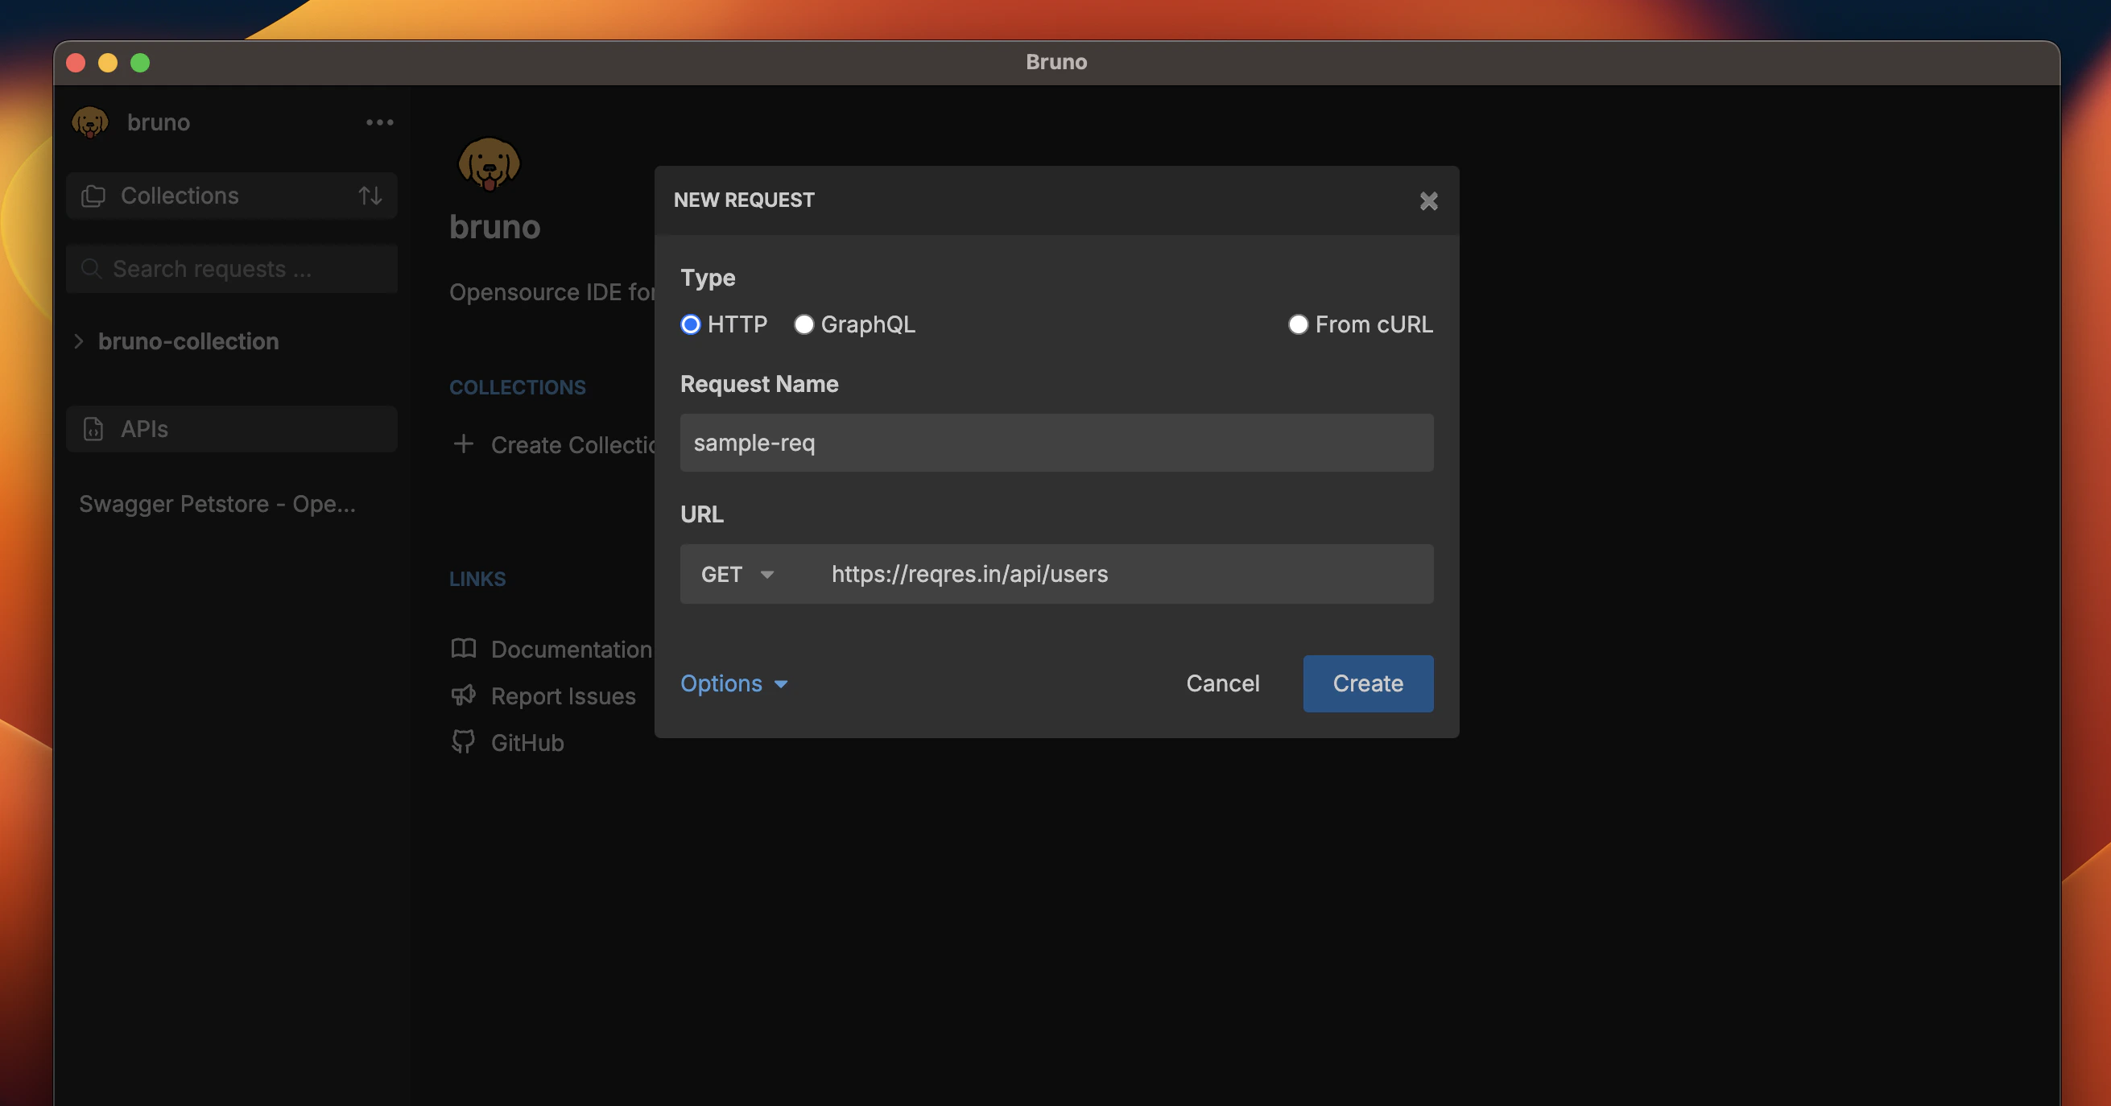The image size is (2111, 1106).
Task: Click the Collections folder icon
Action: [x=93, y=195]
